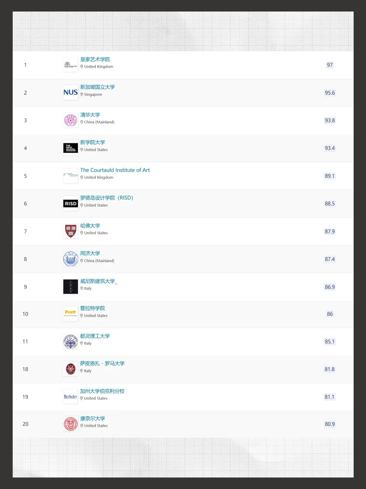Open The Courtauld Institute of Art link
The width and height of the screenshot is (366, 489).
[115, 170]
